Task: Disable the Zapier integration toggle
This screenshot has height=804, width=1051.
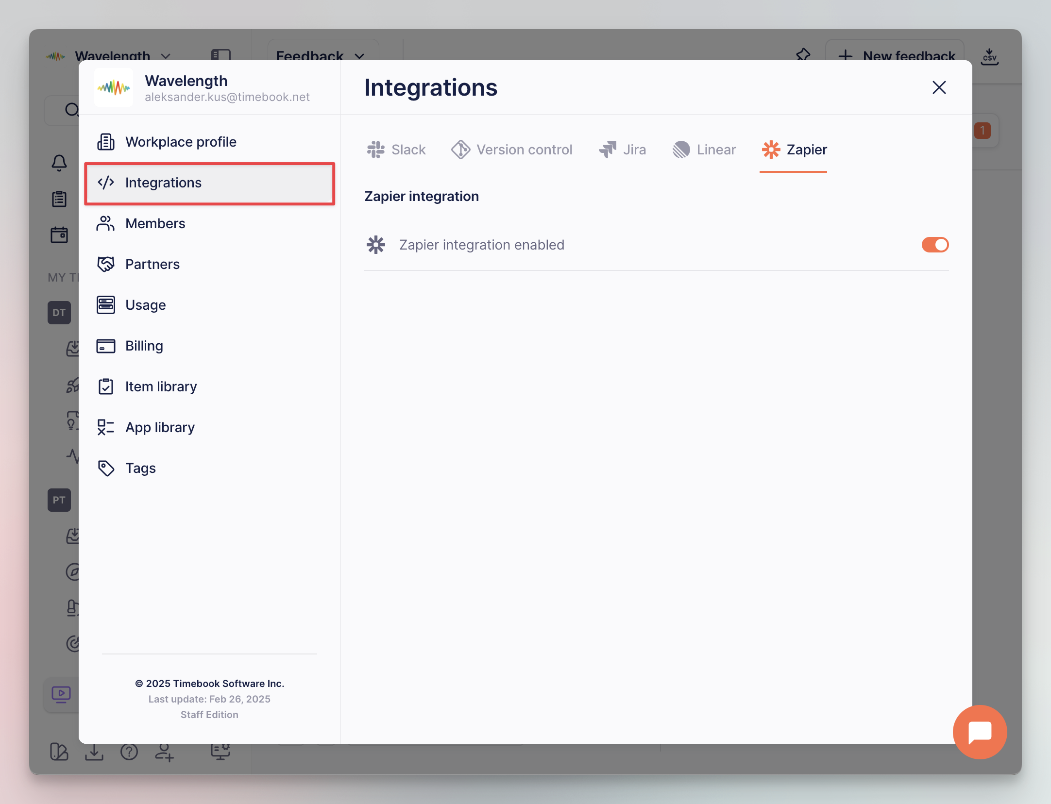Action: click(934, 245)
